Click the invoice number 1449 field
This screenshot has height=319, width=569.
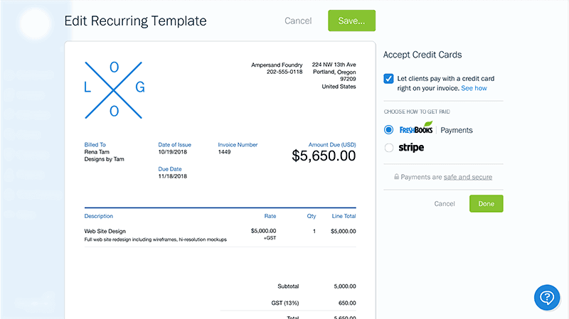click(225, 151)
